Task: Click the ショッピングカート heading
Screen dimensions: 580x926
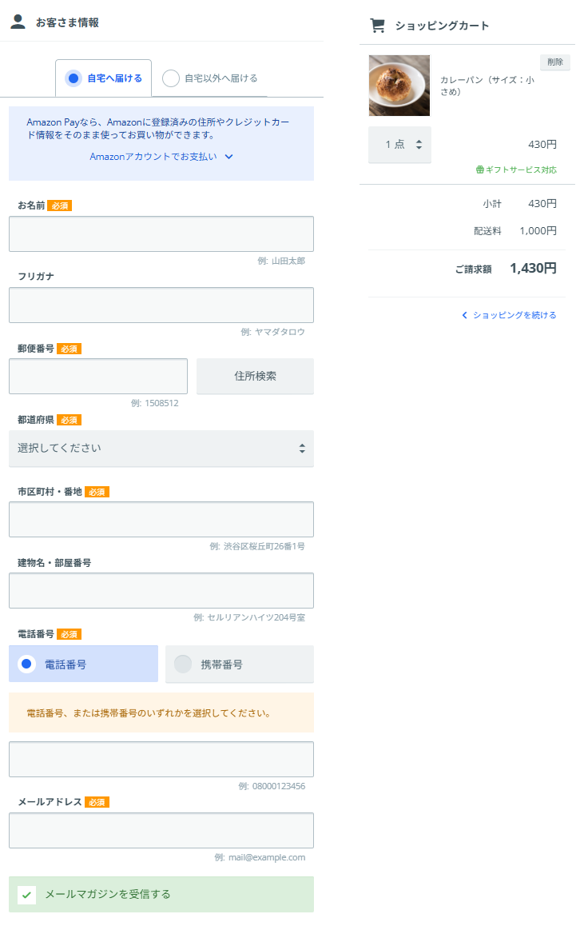Action: coord(442,26)
